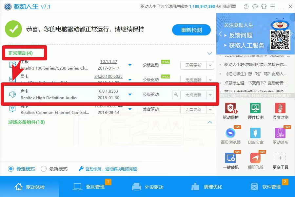Expand the 游戏必备组件 section chevron
The width and height of the screenshot is (295, 197).
(209, 122)
